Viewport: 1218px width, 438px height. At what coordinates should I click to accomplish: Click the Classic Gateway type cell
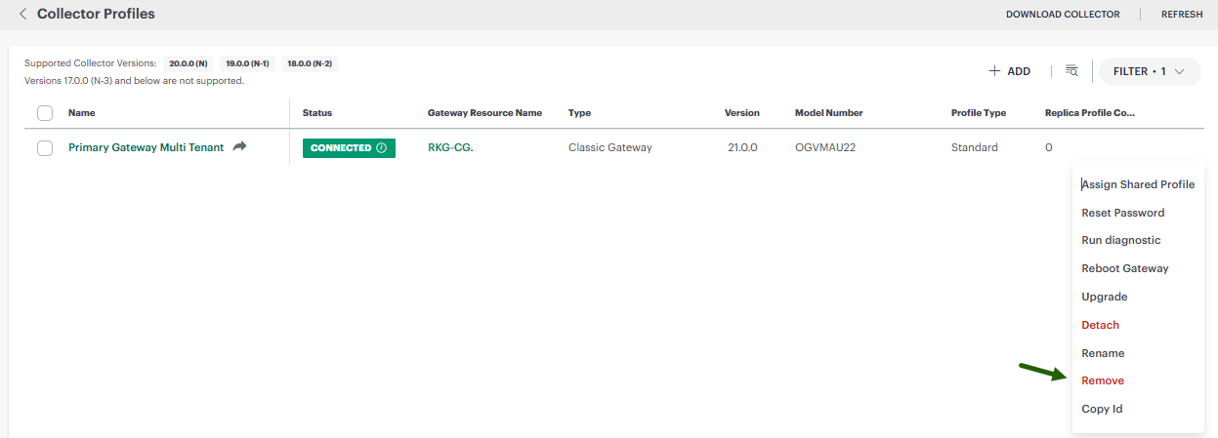point(610,148)
